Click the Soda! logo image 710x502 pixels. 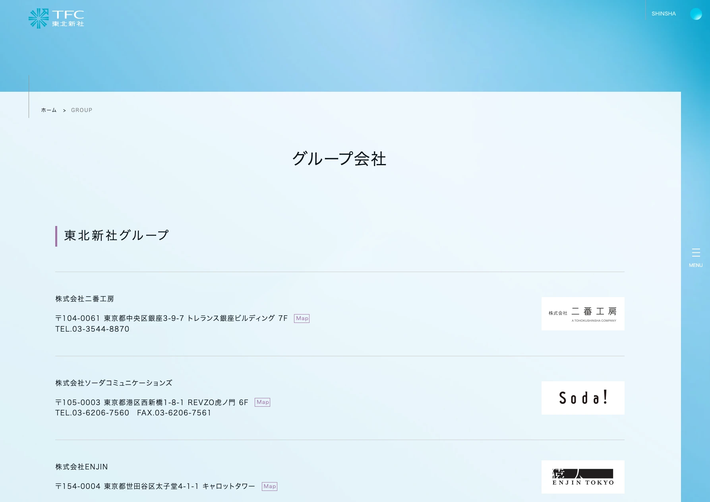click(582, 398)
